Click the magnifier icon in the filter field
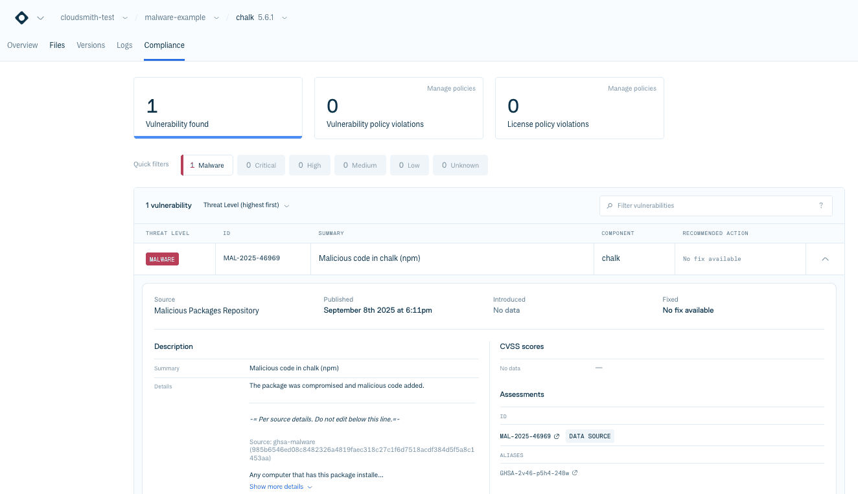 click(x=610, y=206)
